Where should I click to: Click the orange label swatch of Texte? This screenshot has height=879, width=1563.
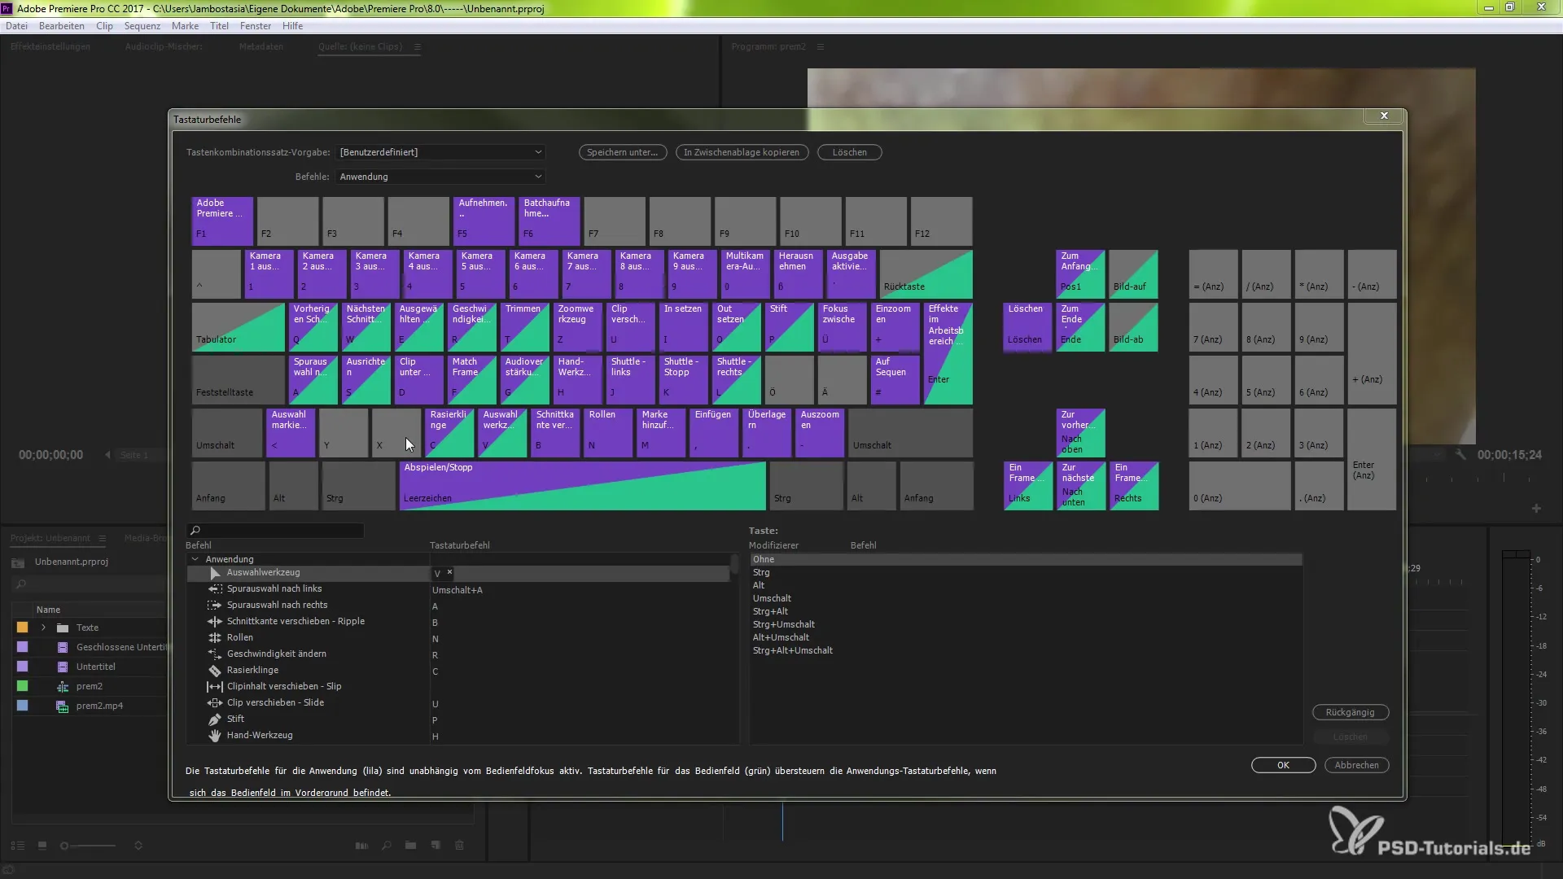point(22,628)
